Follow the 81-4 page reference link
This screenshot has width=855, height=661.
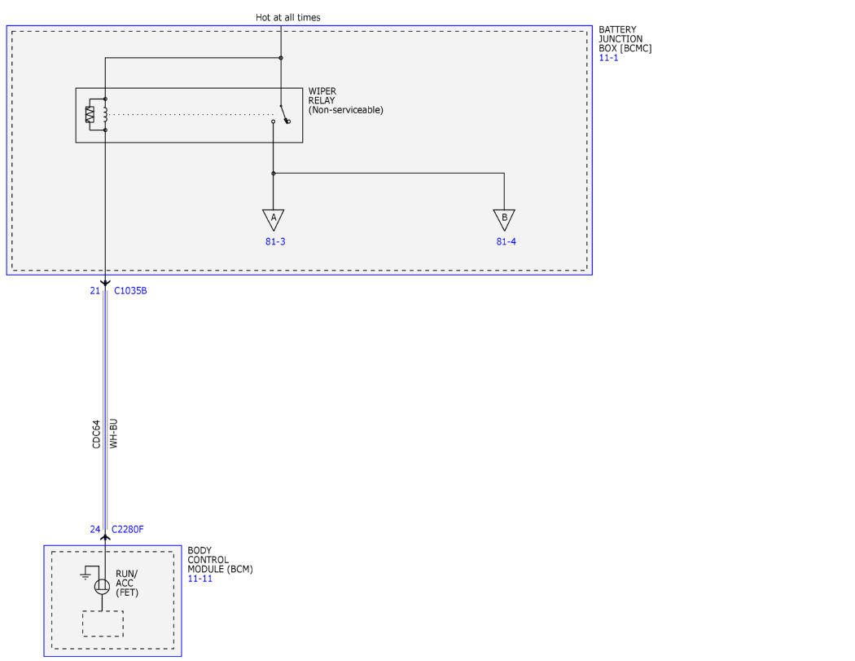tap(506, 241)
